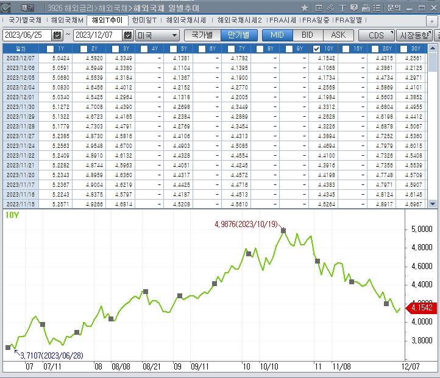This screenshot has width=440, height=378.
Task: Open the help question bubble icon
Action: pos(353,8)
